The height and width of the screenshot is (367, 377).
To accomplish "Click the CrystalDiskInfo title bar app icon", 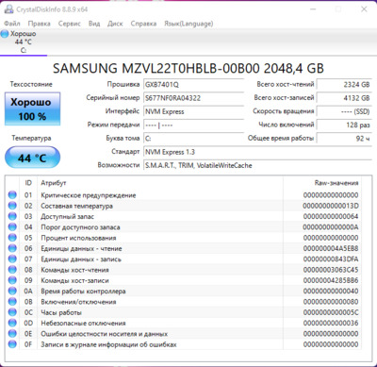I will pos(8,9).
